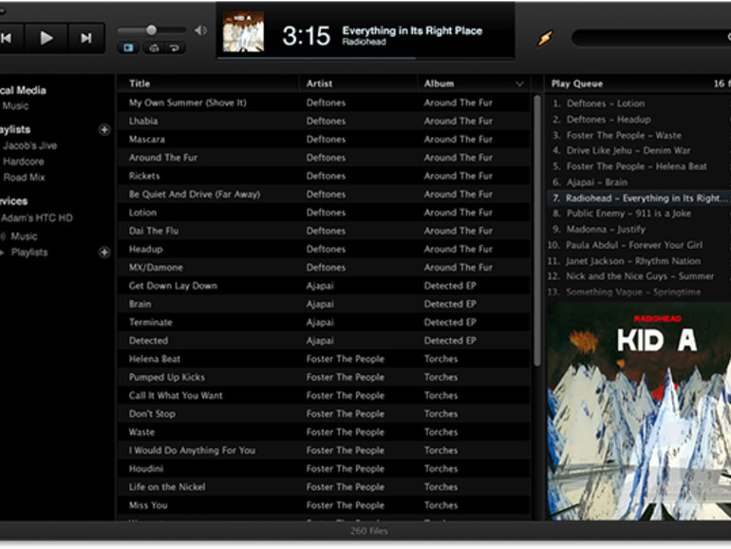
Task: Select the track Rickets
Action: 144,176
